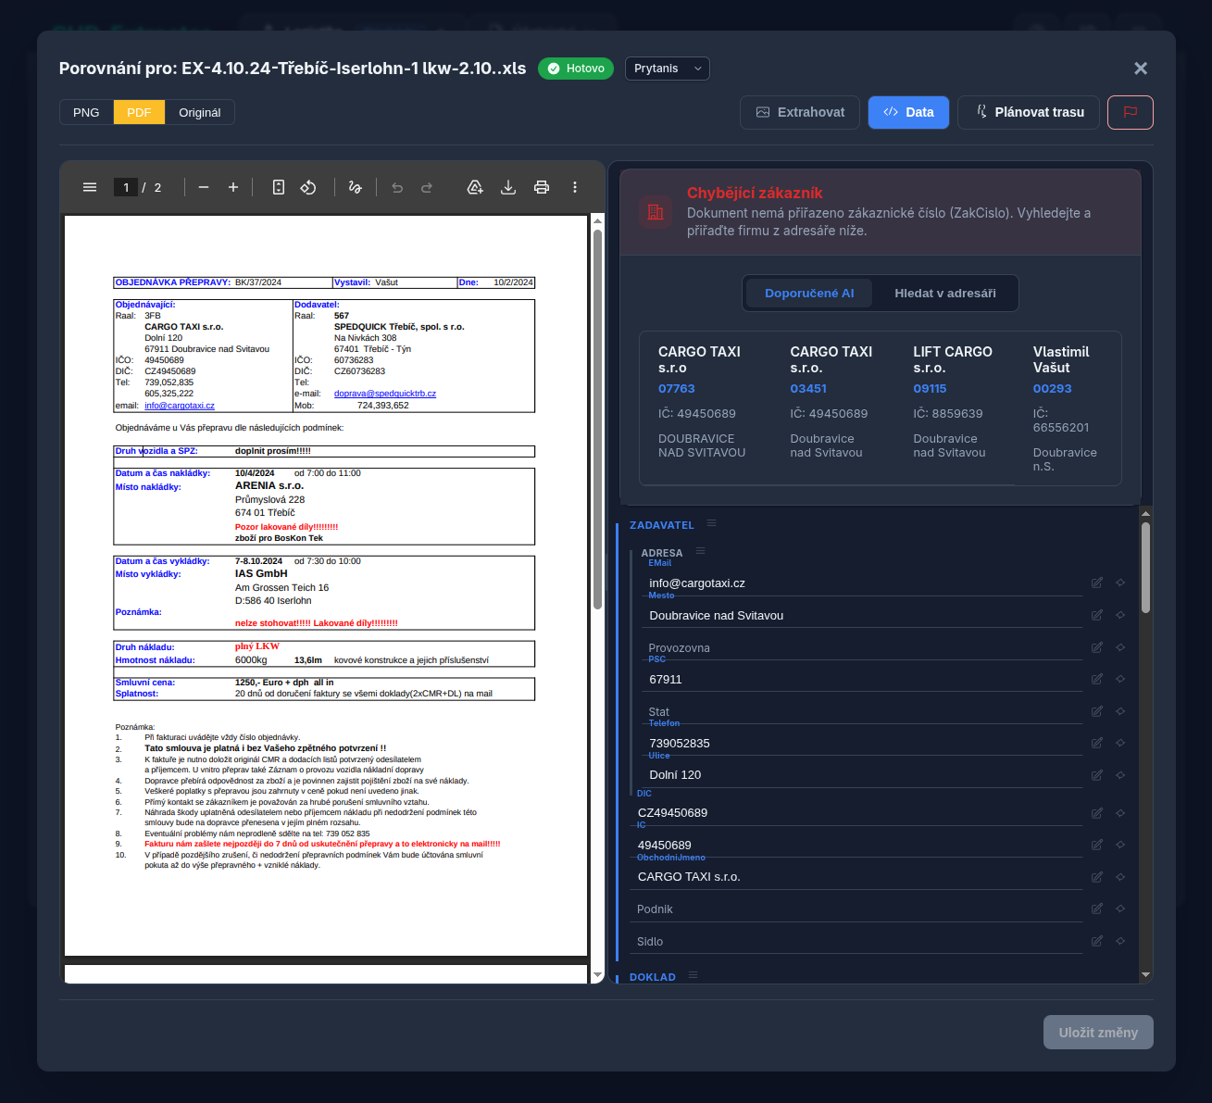Viewport: 1212px width, 1103px height.
Task: Open Hledat v adresáři tab
Action: click(945, 293)
